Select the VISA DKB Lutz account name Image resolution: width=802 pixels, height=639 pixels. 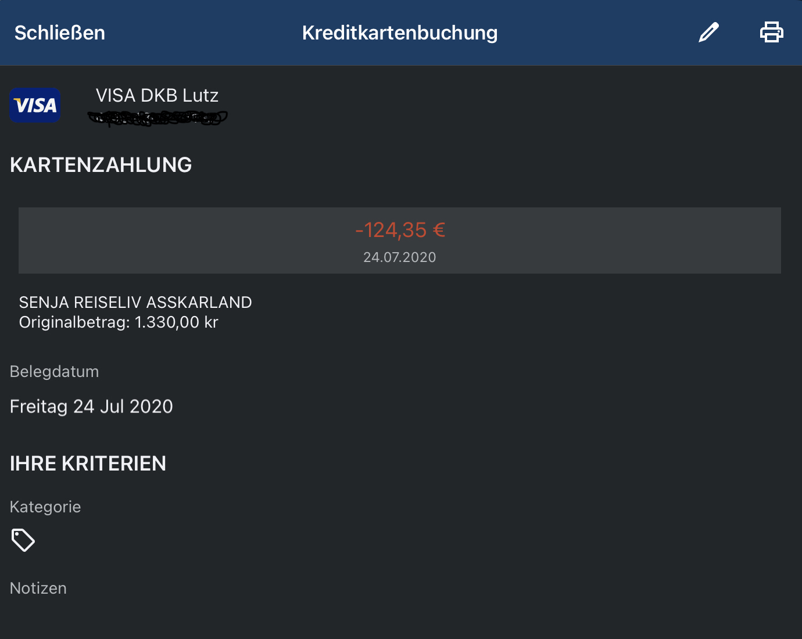click(x=157, y=95)
